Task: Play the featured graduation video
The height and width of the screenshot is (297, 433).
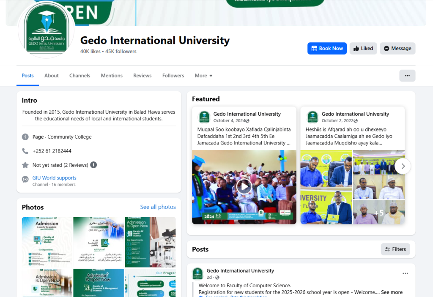Action: (x=244, y=186)
